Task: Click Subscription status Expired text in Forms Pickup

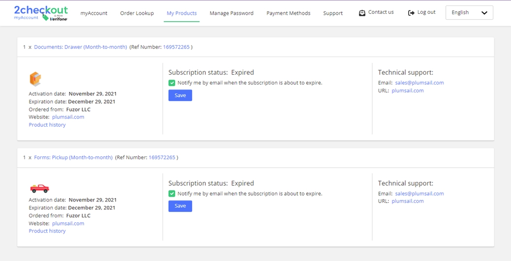Action: pos(211,183)
